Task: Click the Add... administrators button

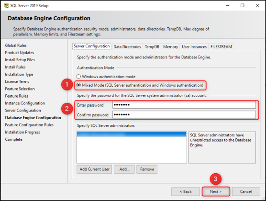Action: 124,169
